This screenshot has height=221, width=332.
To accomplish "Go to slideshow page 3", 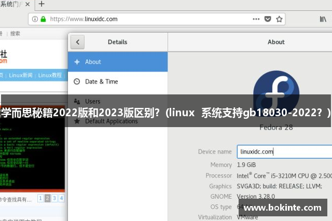I will tap(54, 198).
